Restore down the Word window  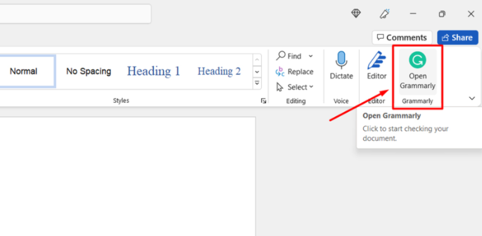click(442, 14)
